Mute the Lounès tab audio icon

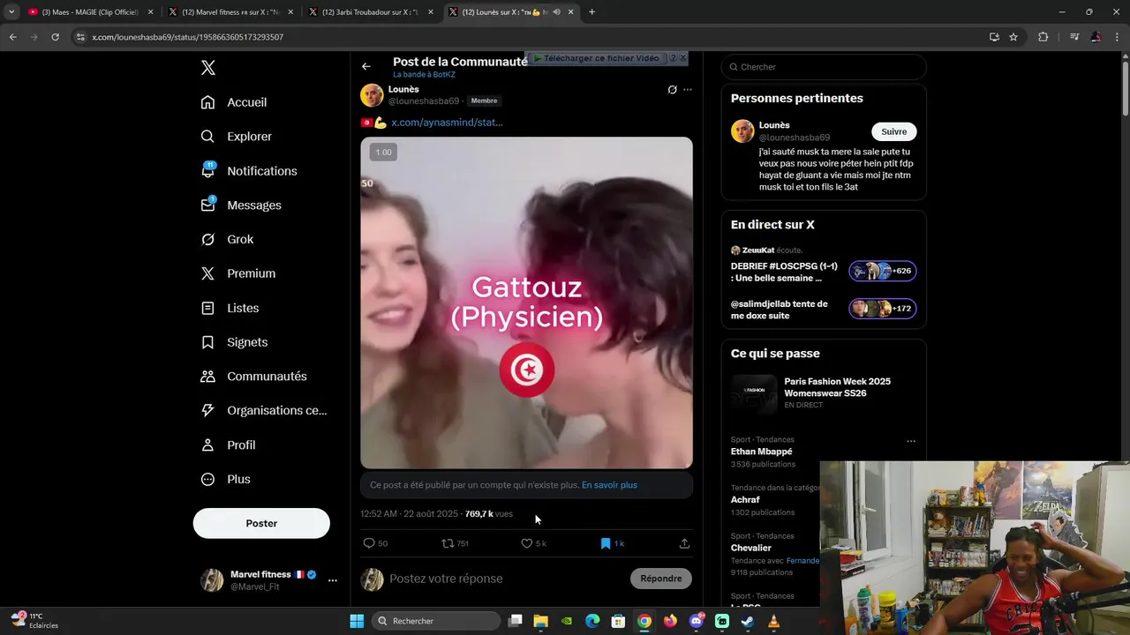pos(557,12)
